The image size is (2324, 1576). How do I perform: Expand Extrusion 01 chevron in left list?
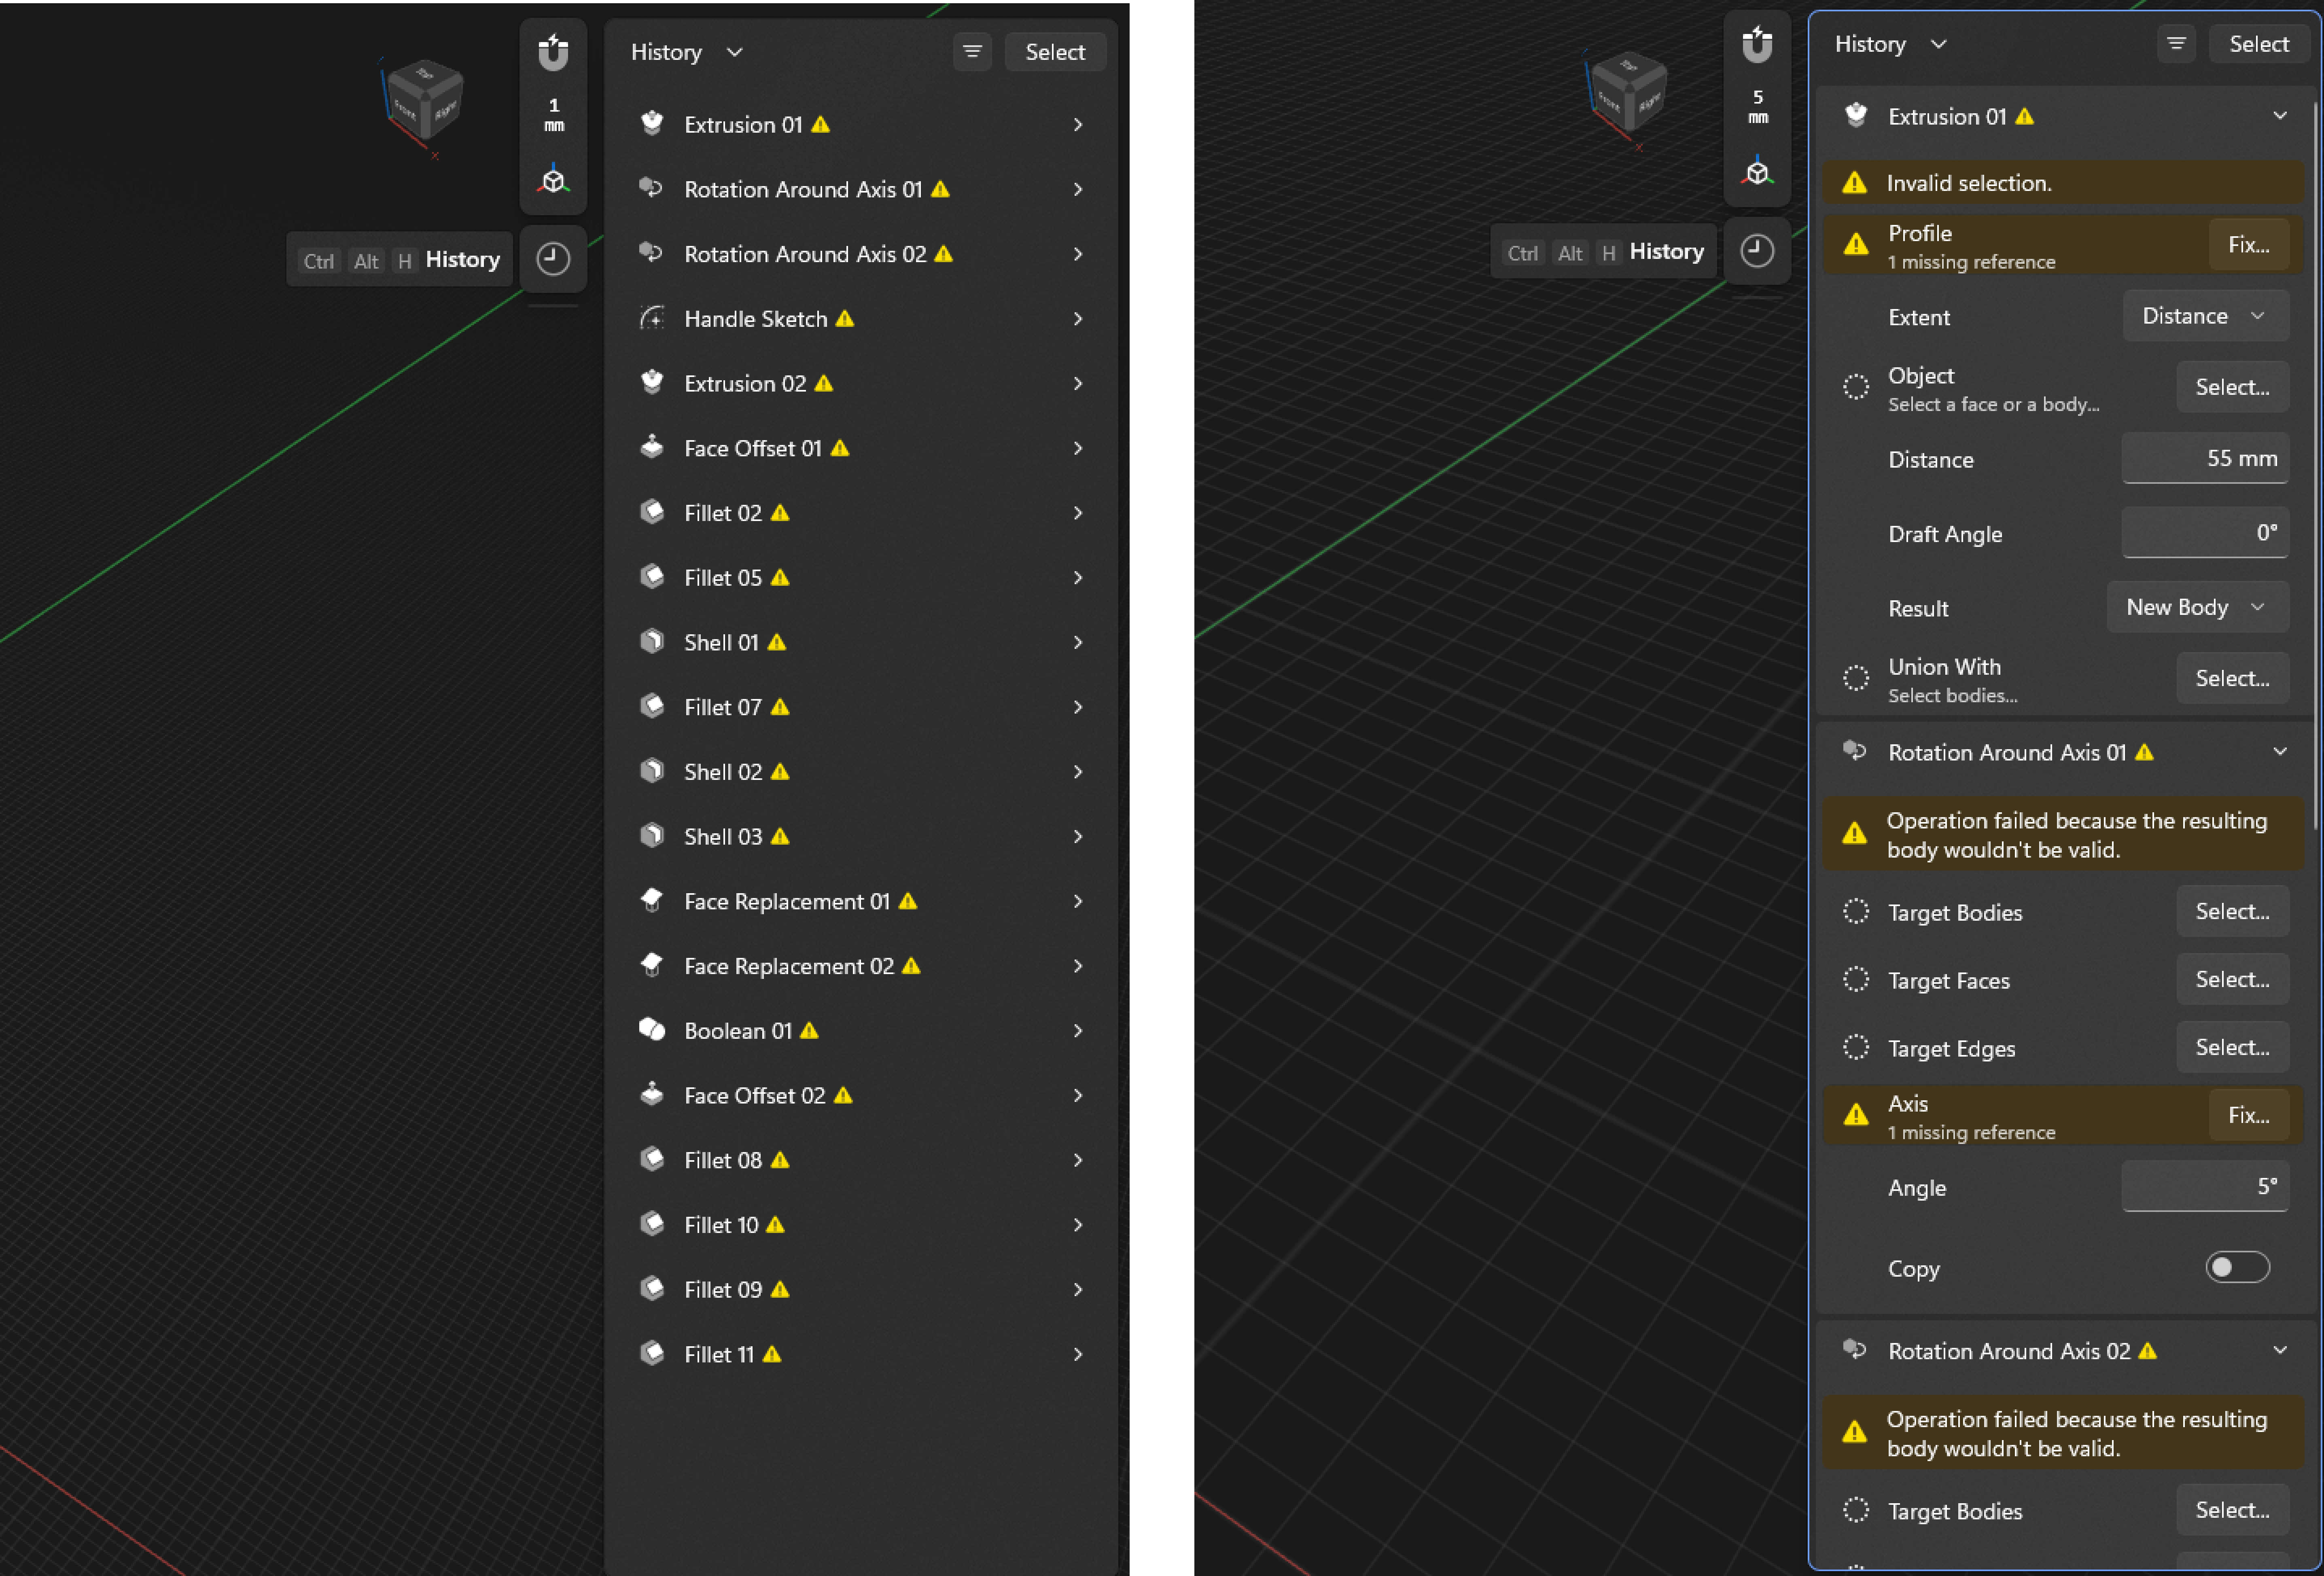1077,125
